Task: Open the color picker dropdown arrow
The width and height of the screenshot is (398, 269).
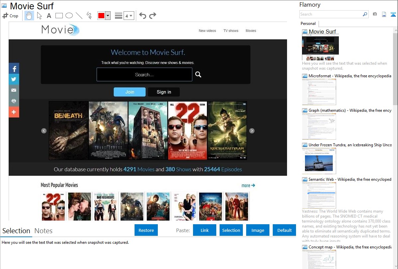Action: tap(108, 16)
